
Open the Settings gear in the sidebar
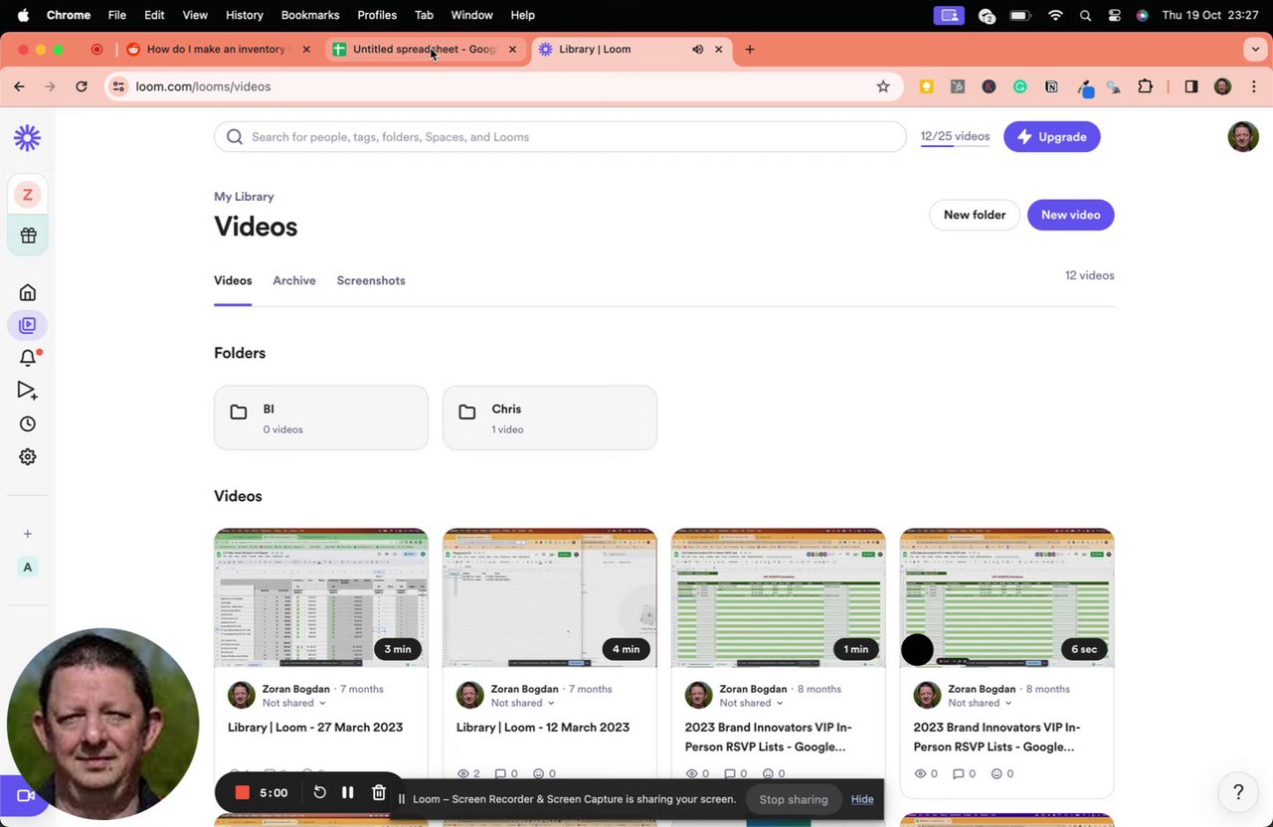pos(28,457)
